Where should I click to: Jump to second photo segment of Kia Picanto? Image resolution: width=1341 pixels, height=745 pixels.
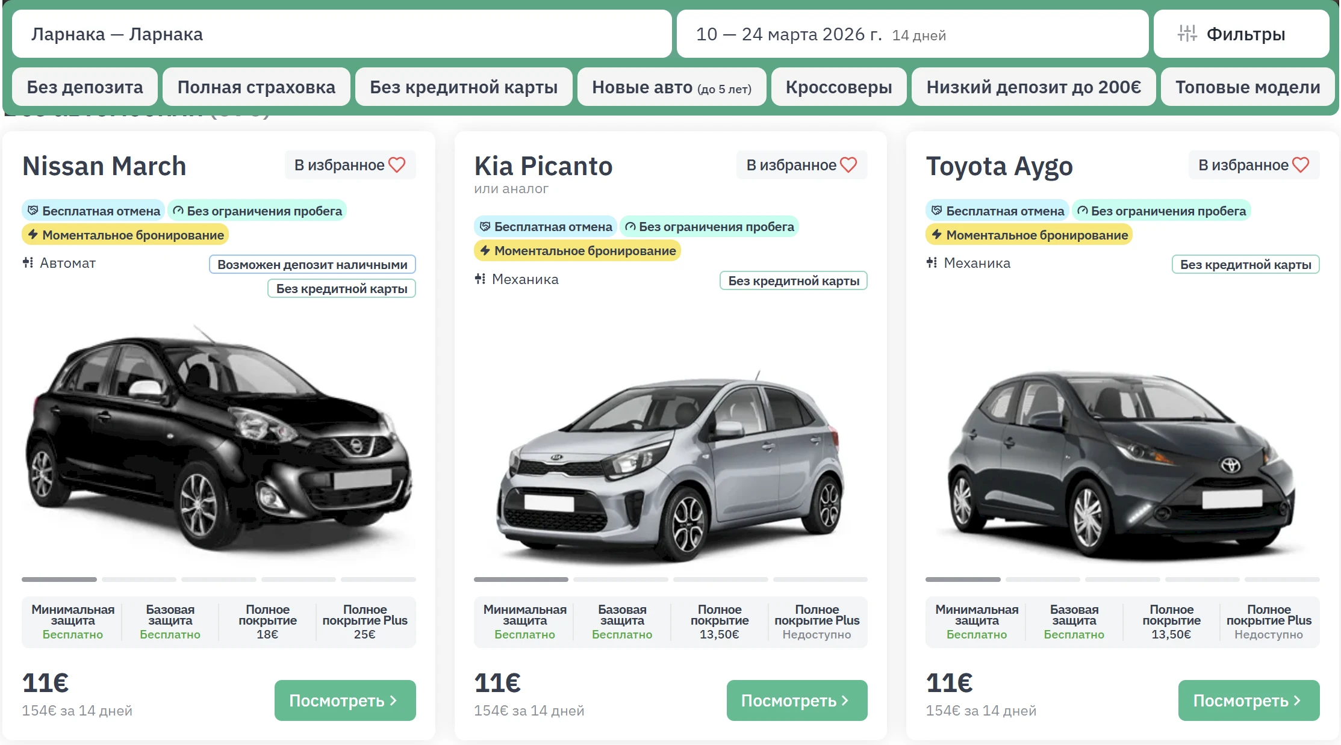pos(620,580)
